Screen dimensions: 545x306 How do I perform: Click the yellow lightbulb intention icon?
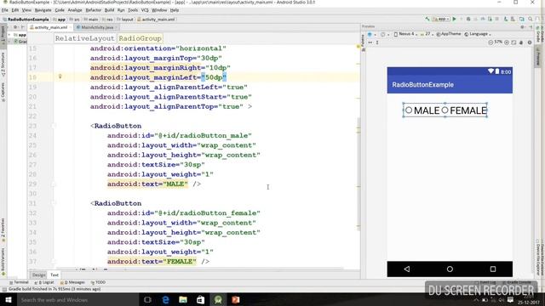[x=60, y=76]
